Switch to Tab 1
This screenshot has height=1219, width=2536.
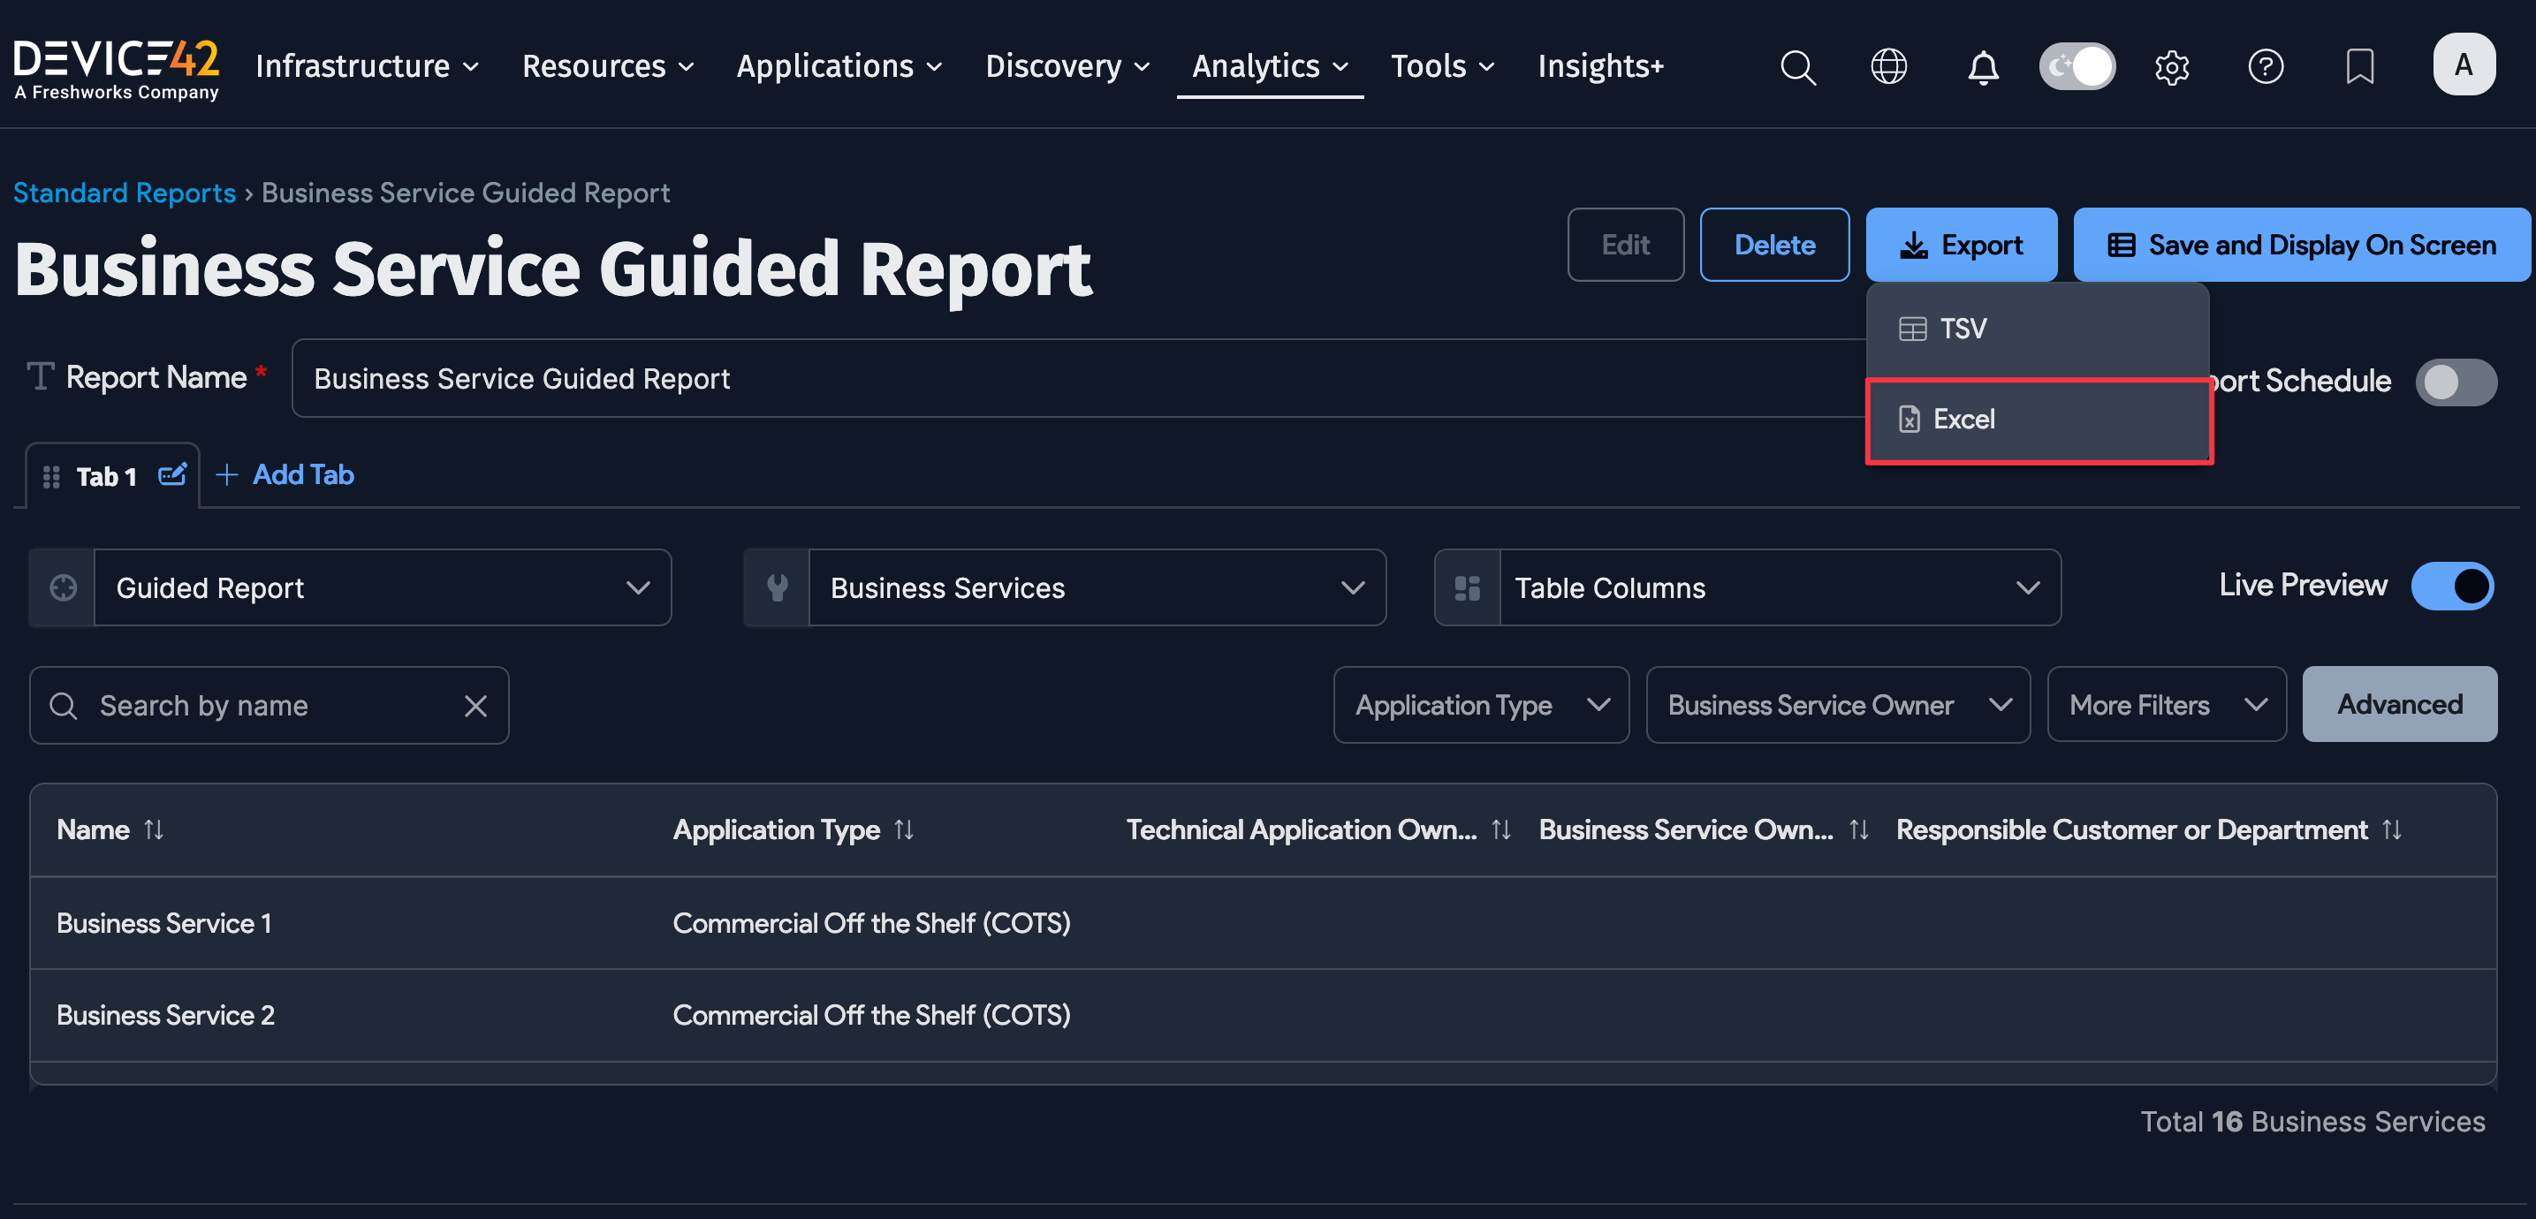click(105, 477)
